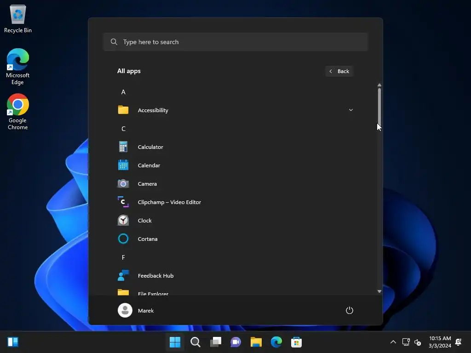Viewport: 471px width, 353px height.
Task: Click the Back button
Action: pyautogui.click(x=339, y=71)
